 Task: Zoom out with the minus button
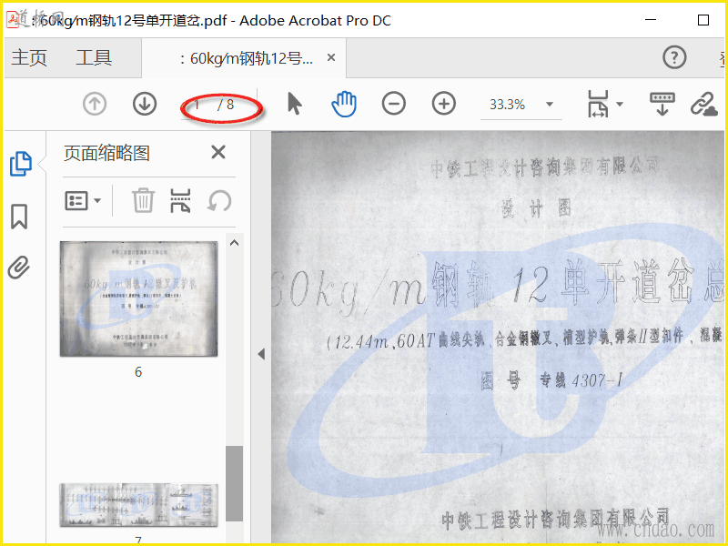coord(394,104)
